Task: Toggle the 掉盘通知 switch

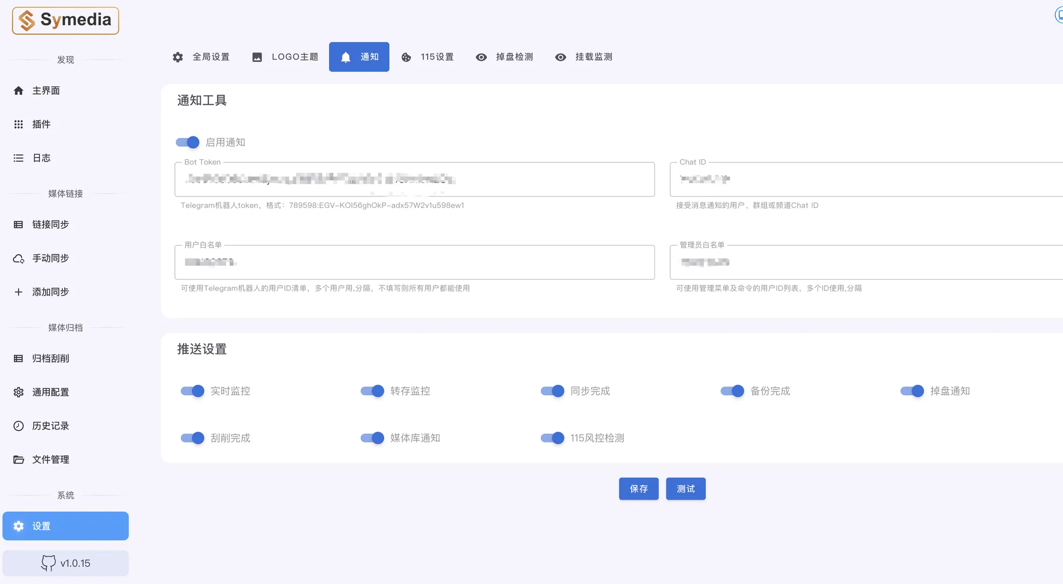Action: pyautogui.click(x=912, y=391)
